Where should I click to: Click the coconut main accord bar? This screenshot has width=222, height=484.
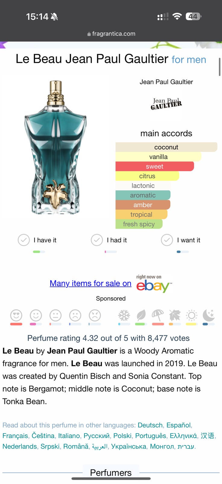(x=166, y=147)
